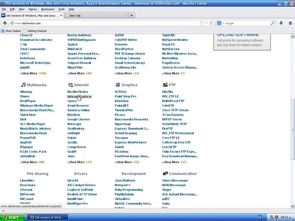Open the DirectX link
The height and width of the screenshot is (221, 295).
tap(73, 180)
